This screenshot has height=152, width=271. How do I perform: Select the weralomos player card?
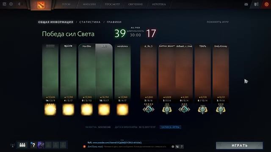122,73
